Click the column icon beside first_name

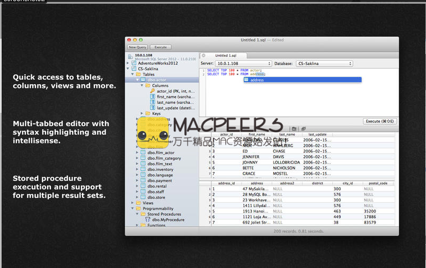[x=153, y=97]
